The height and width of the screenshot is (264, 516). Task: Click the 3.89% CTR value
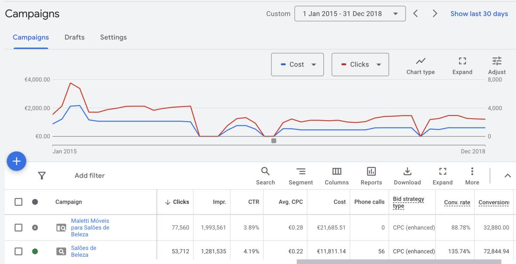pyautogui.click(x=251, y=228)
